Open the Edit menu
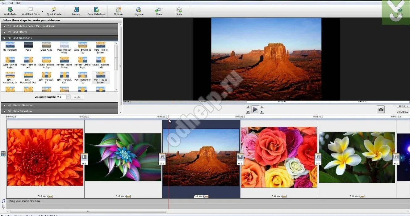 click(11, 3)
